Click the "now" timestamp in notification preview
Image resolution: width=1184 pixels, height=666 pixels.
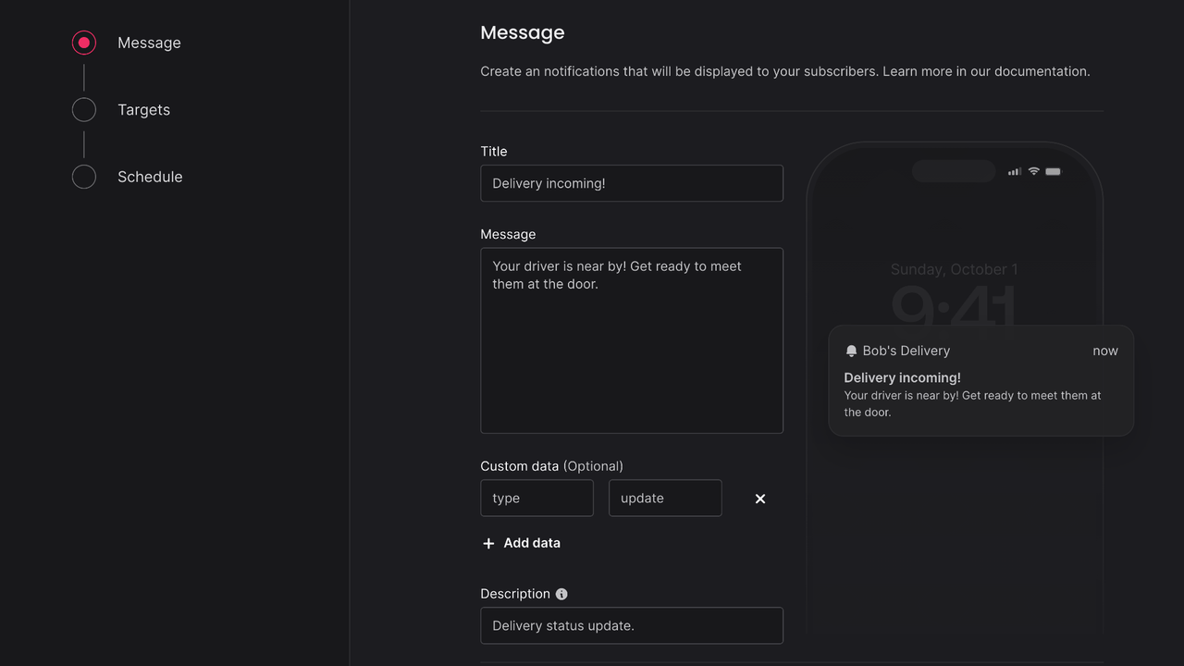(1104, 351)
